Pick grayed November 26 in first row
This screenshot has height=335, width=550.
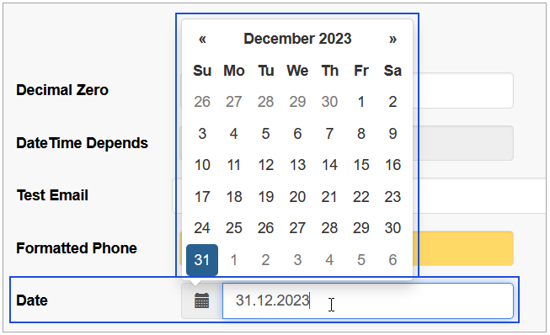202,102
